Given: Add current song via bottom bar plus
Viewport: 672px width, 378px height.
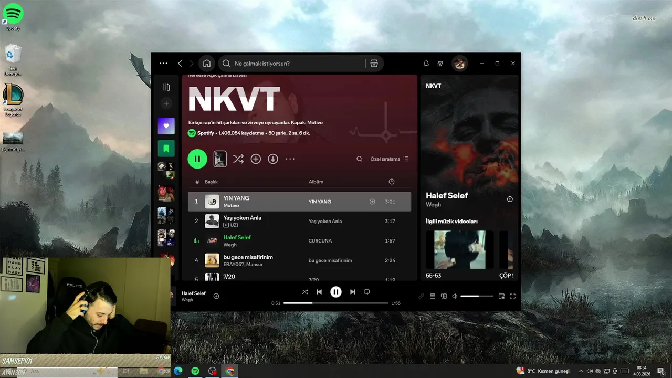Looking at the screenshot, I should pos(216,296).
